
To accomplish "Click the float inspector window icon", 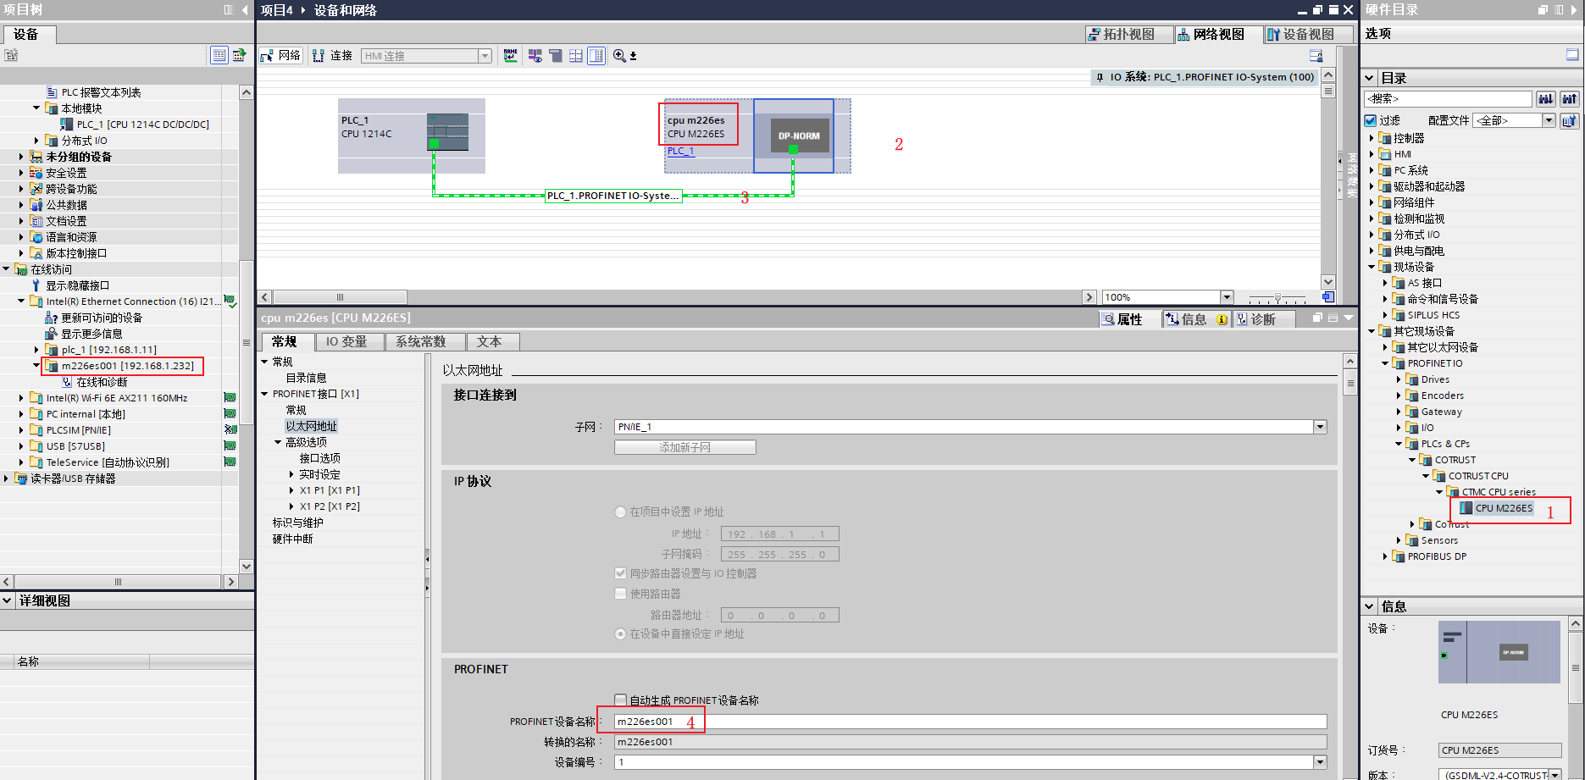I will pyautogui.click(x=1317, y=318).
